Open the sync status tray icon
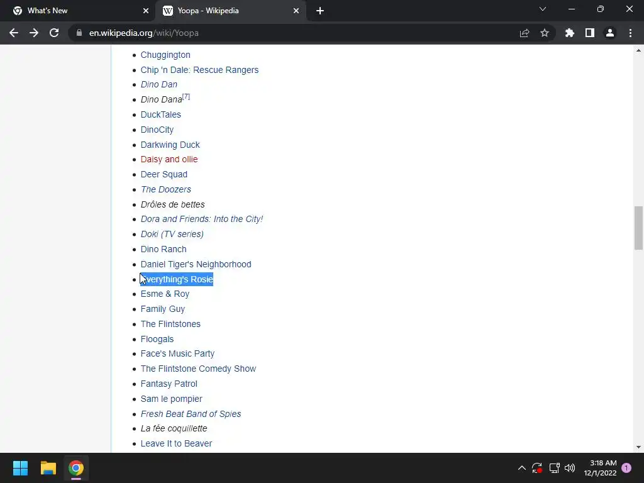Screen dimensions: 644x483 click(537, 468)
